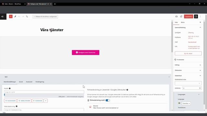Click the Våra tjänster page title
This screenshot has width=207, height=116.
point(52,30)
